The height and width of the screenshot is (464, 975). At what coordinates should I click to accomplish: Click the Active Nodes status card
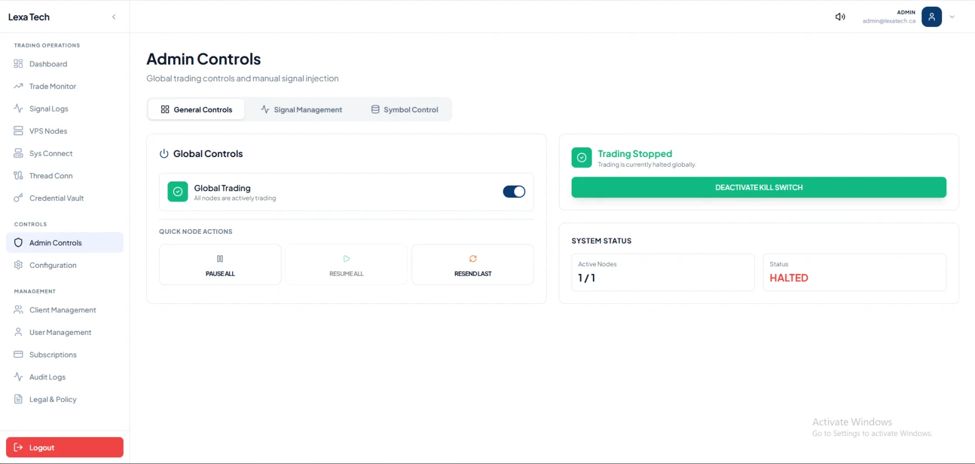click(663, 272)
